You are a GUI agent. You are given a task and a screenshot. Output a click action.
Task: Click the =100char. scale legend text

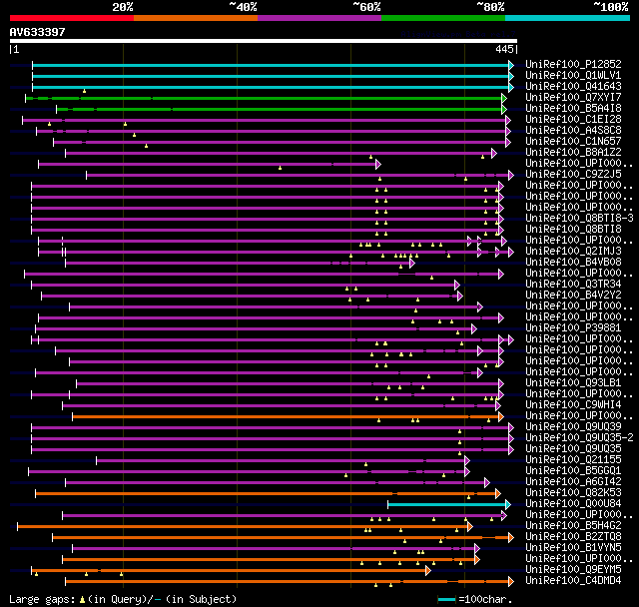tap(485, 599)
